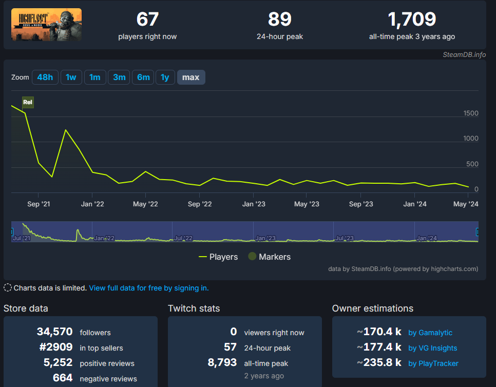Click the dashed circle limited-data icon
496x387 pixels.
(8, 288)
